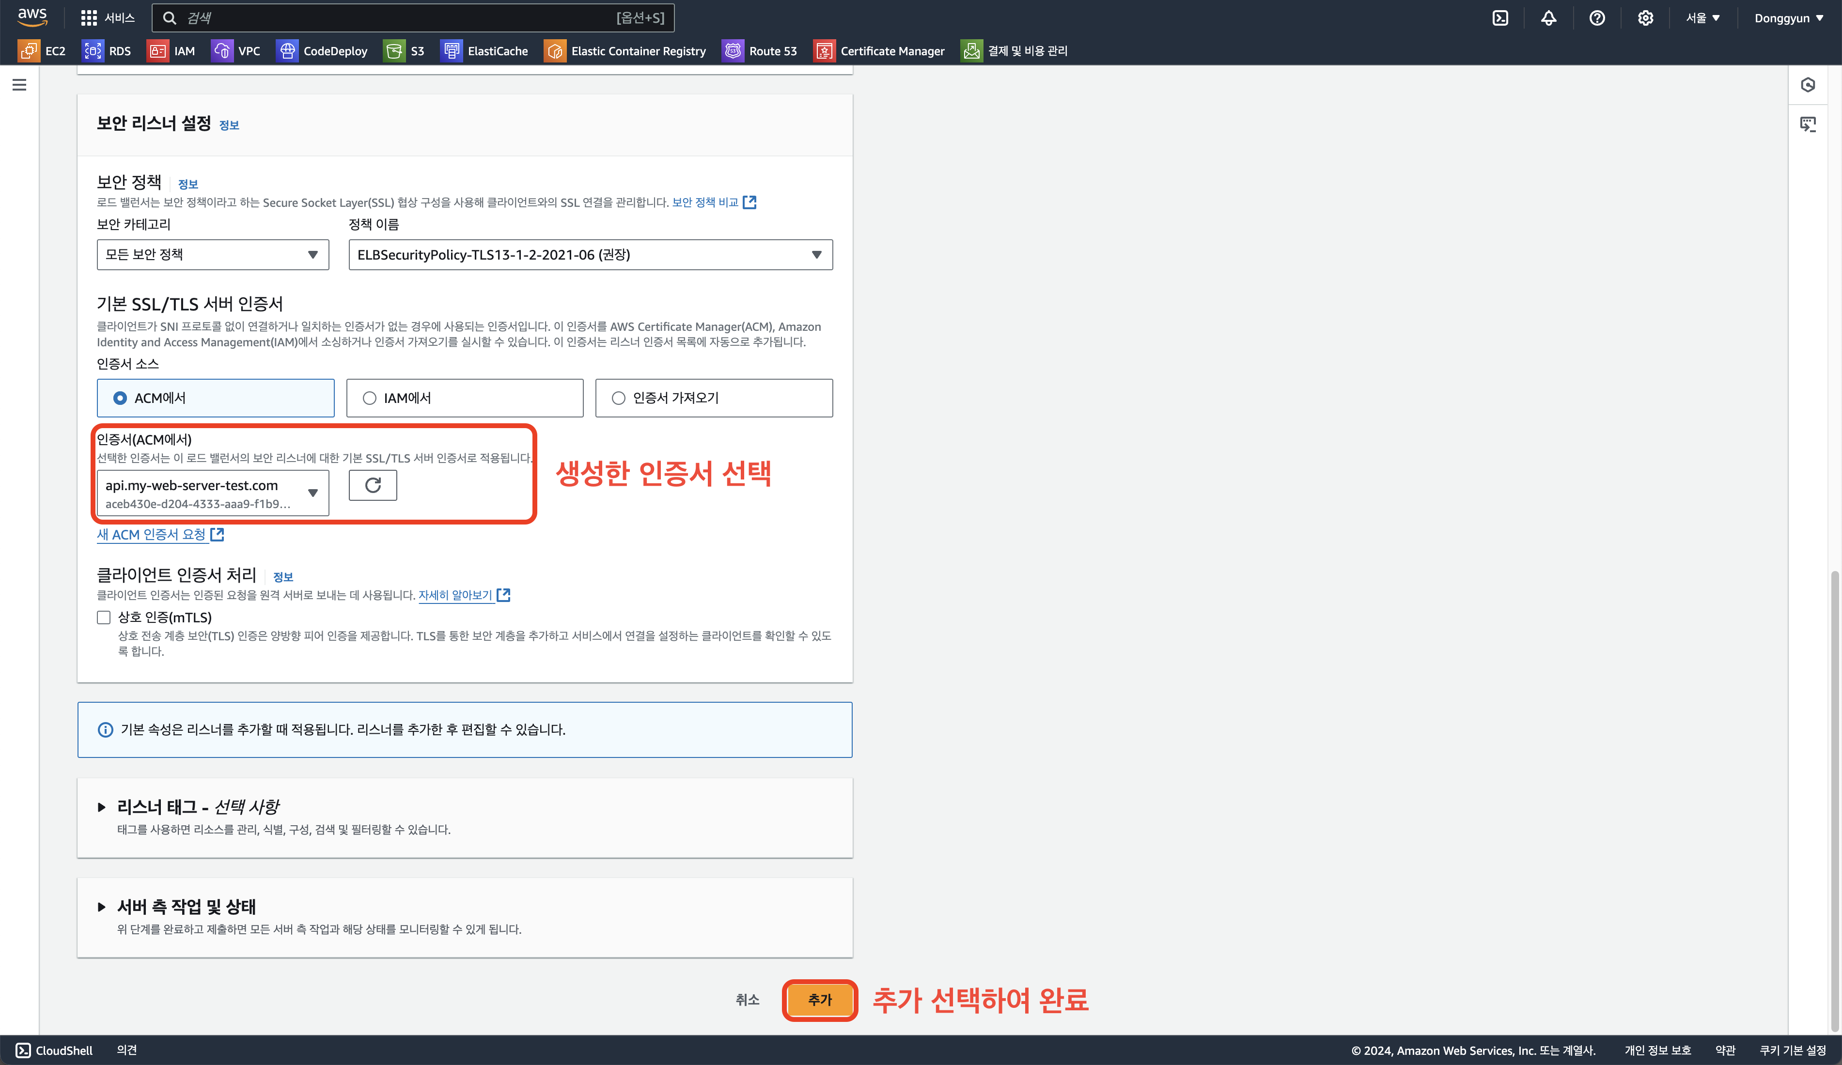1842x1065 pixels.
Task: Open the settings gear in header
Action: [x=1645, y=18]
